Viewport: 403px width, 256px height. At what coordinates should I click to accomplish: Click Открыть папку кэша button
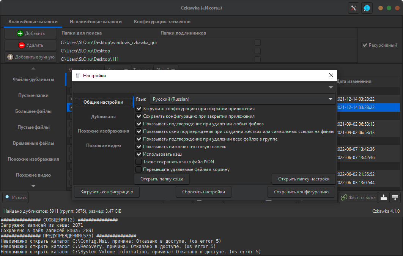pyautogui.click(x=162, y=179)
